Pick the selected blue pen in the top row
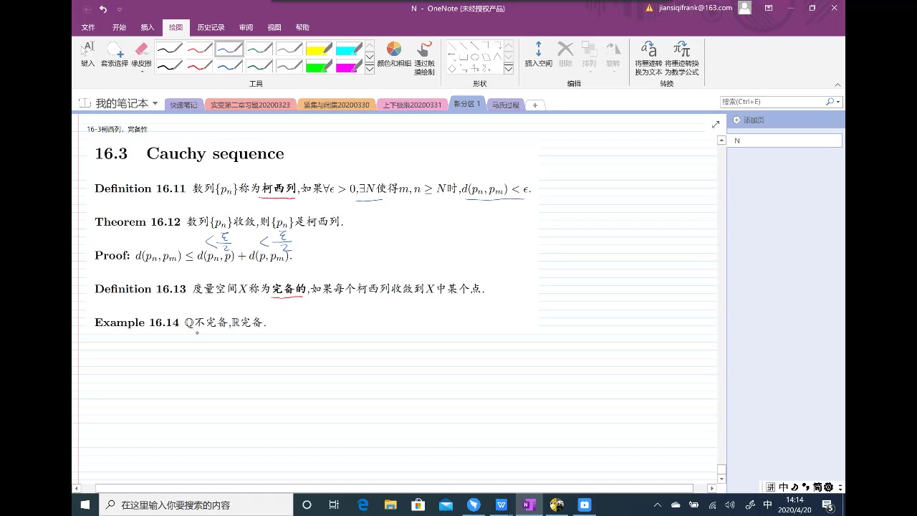Image resolution: width=917 pixels, height=516 pixels. pos(229,49)
